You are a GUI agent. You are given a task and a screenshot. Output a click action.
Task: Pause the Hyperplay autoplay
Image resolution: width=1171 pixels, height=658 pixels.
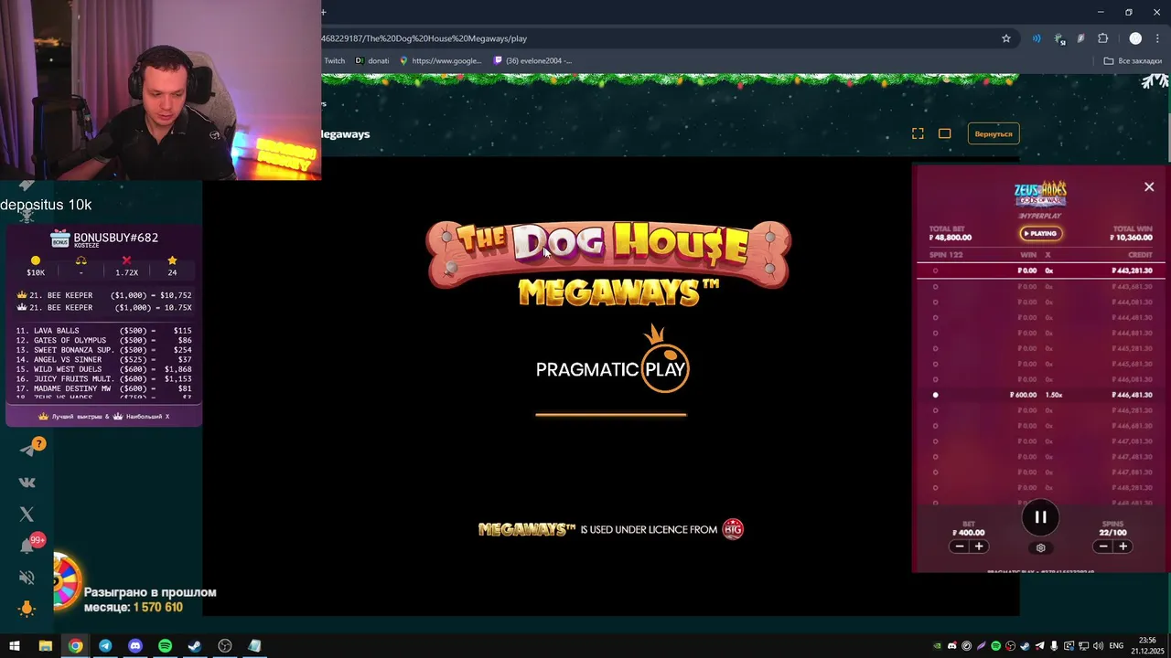pos(1040,517)
